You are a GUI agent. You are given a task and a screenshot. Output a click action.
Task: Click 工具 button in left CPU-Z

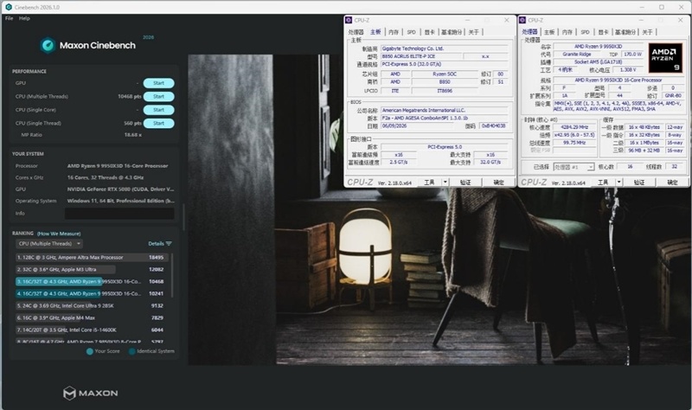point(429,183)
